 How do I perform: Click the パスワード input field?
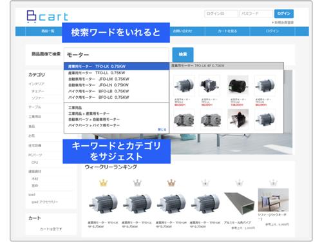[x=256, y=14]
